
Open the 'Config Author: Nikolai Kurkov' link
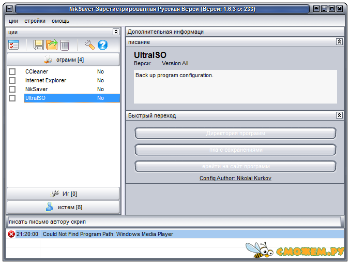235,178
